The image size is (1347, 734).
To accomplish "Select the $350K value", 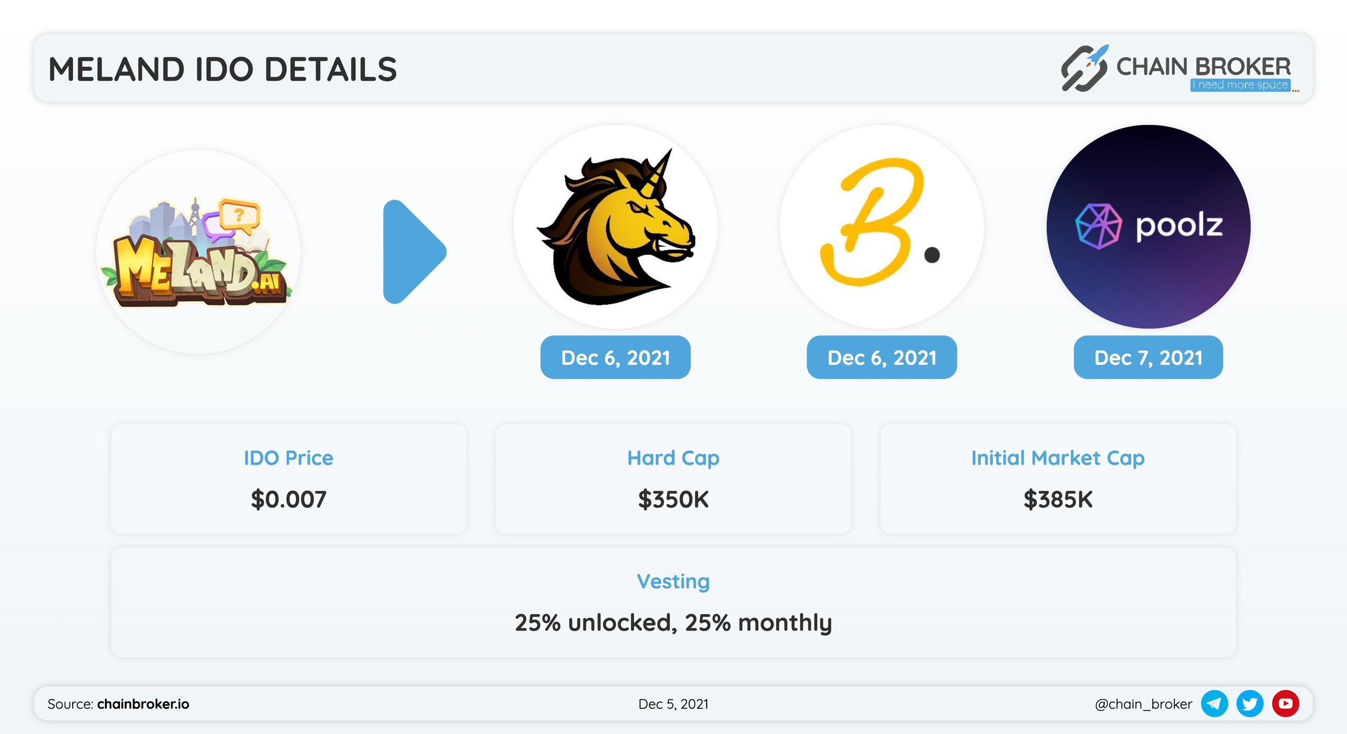I will 673,499.
